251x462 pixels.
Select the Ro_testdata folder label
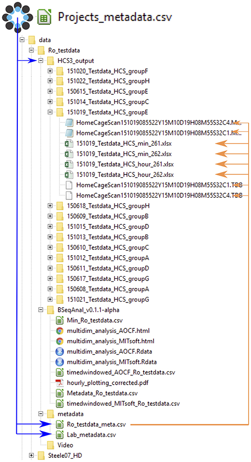64,50
